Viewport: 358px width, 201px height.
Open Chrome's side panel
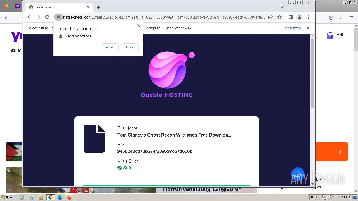(290, 17)
